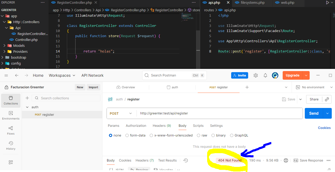Switch to RegisterController.php editor tab
Screen dimensions: 335x172
pyautogui.click(x=74, y=2)
